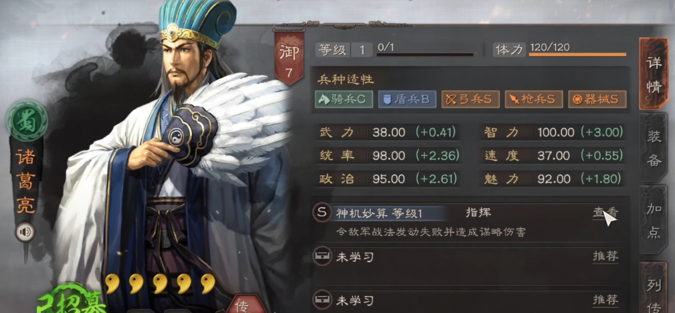The image size is (675, 313).
Task: Click the speaker voice icon under 诸葛亮
Action: (25, 233)
